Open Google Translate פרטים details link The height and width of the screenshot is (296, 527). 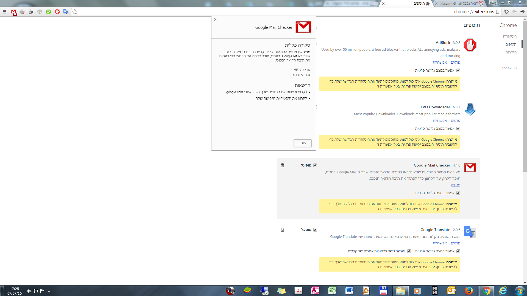coord(455,243)
